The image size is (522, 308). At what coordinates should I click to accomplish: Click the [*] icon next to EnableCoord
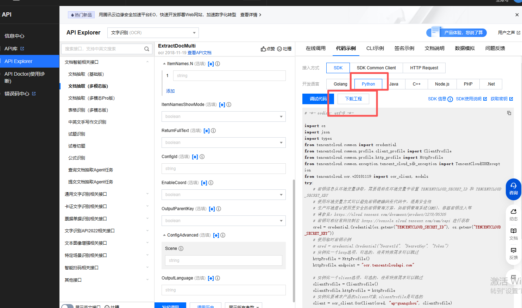pyautogui.click(x=204, y=183)
